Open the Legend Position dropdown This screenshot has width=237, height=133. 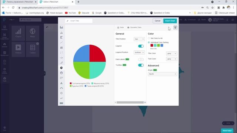(x=139, y=52)
